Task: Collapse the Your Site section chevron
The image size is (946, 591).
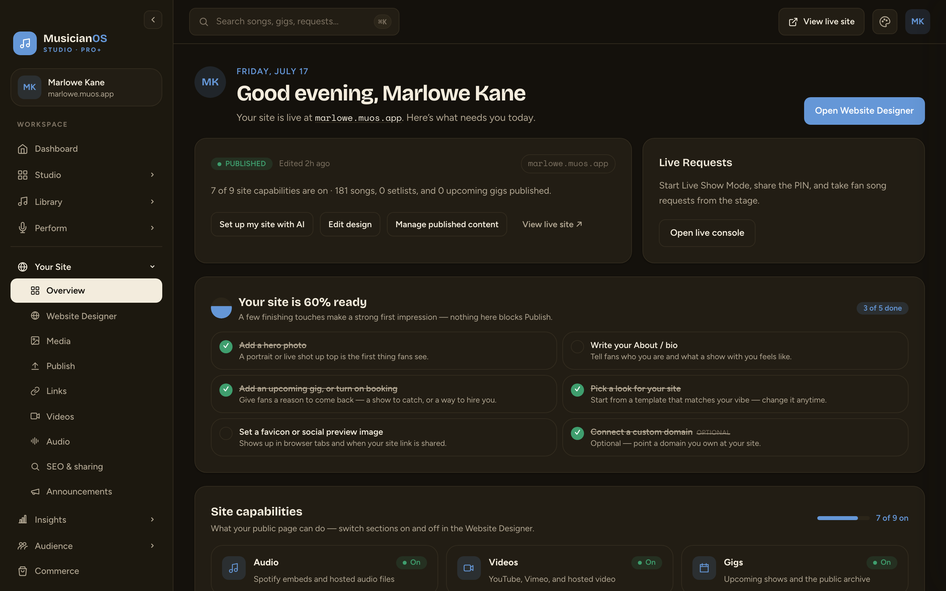Action: coord(152,267)
